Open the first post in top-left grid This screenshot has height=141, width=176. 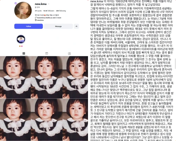click(x=15, y=77)
